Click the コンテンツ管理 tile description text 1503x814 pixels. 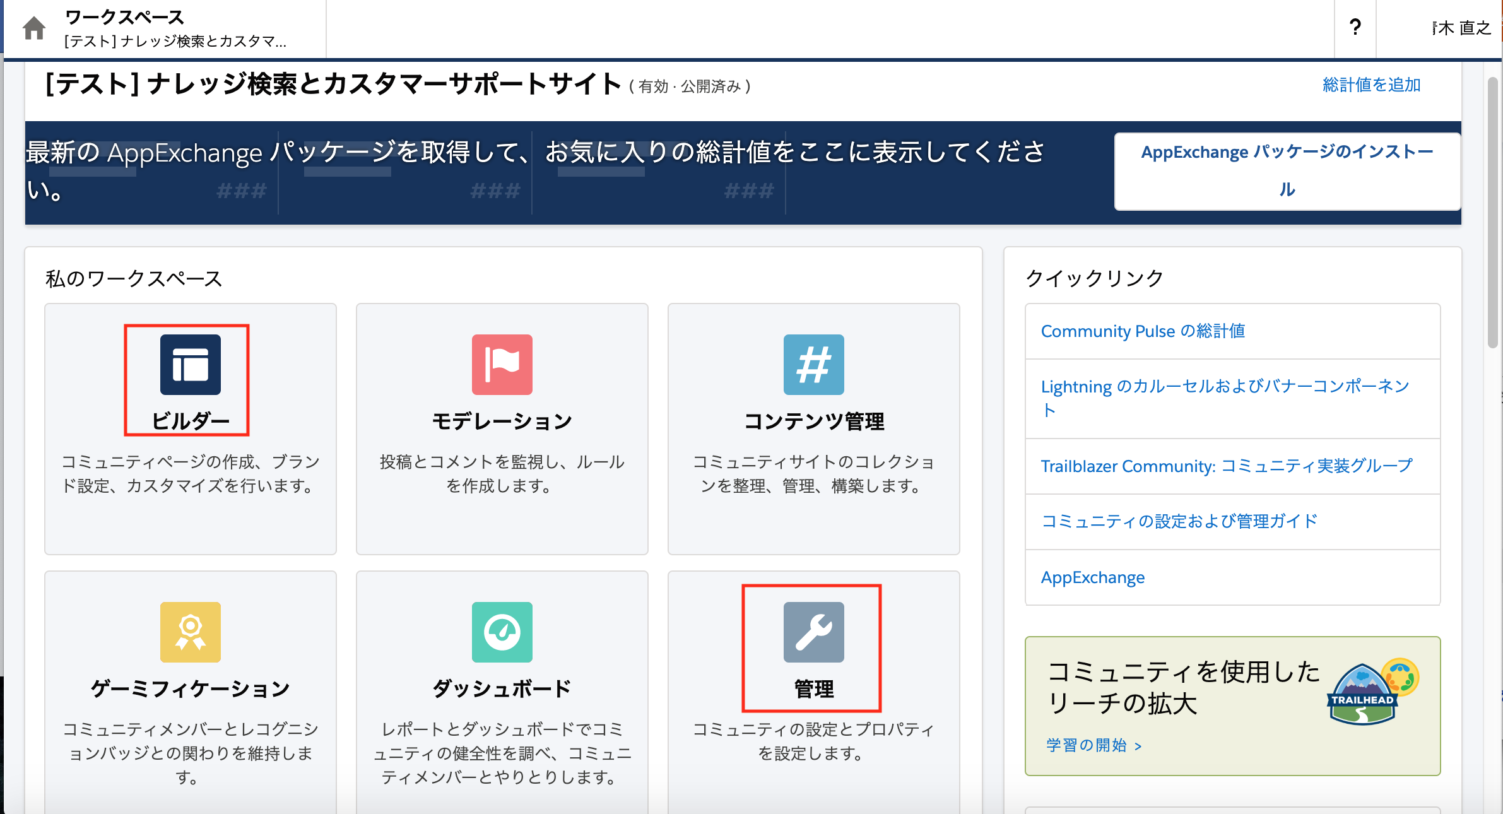tap(813, 474)
